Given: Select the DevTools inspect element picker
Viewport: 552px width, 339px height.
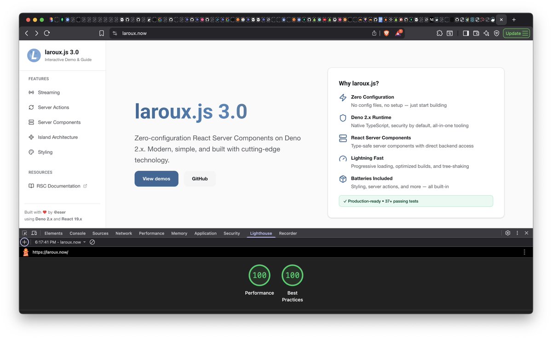Looking at the screenshot, I should [25, 233].
